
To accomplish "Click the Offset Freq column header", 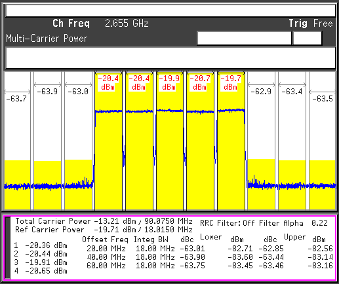I will [x=105, y=240].
